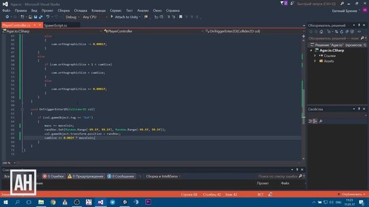Click the Save toolbar icon

36,17
